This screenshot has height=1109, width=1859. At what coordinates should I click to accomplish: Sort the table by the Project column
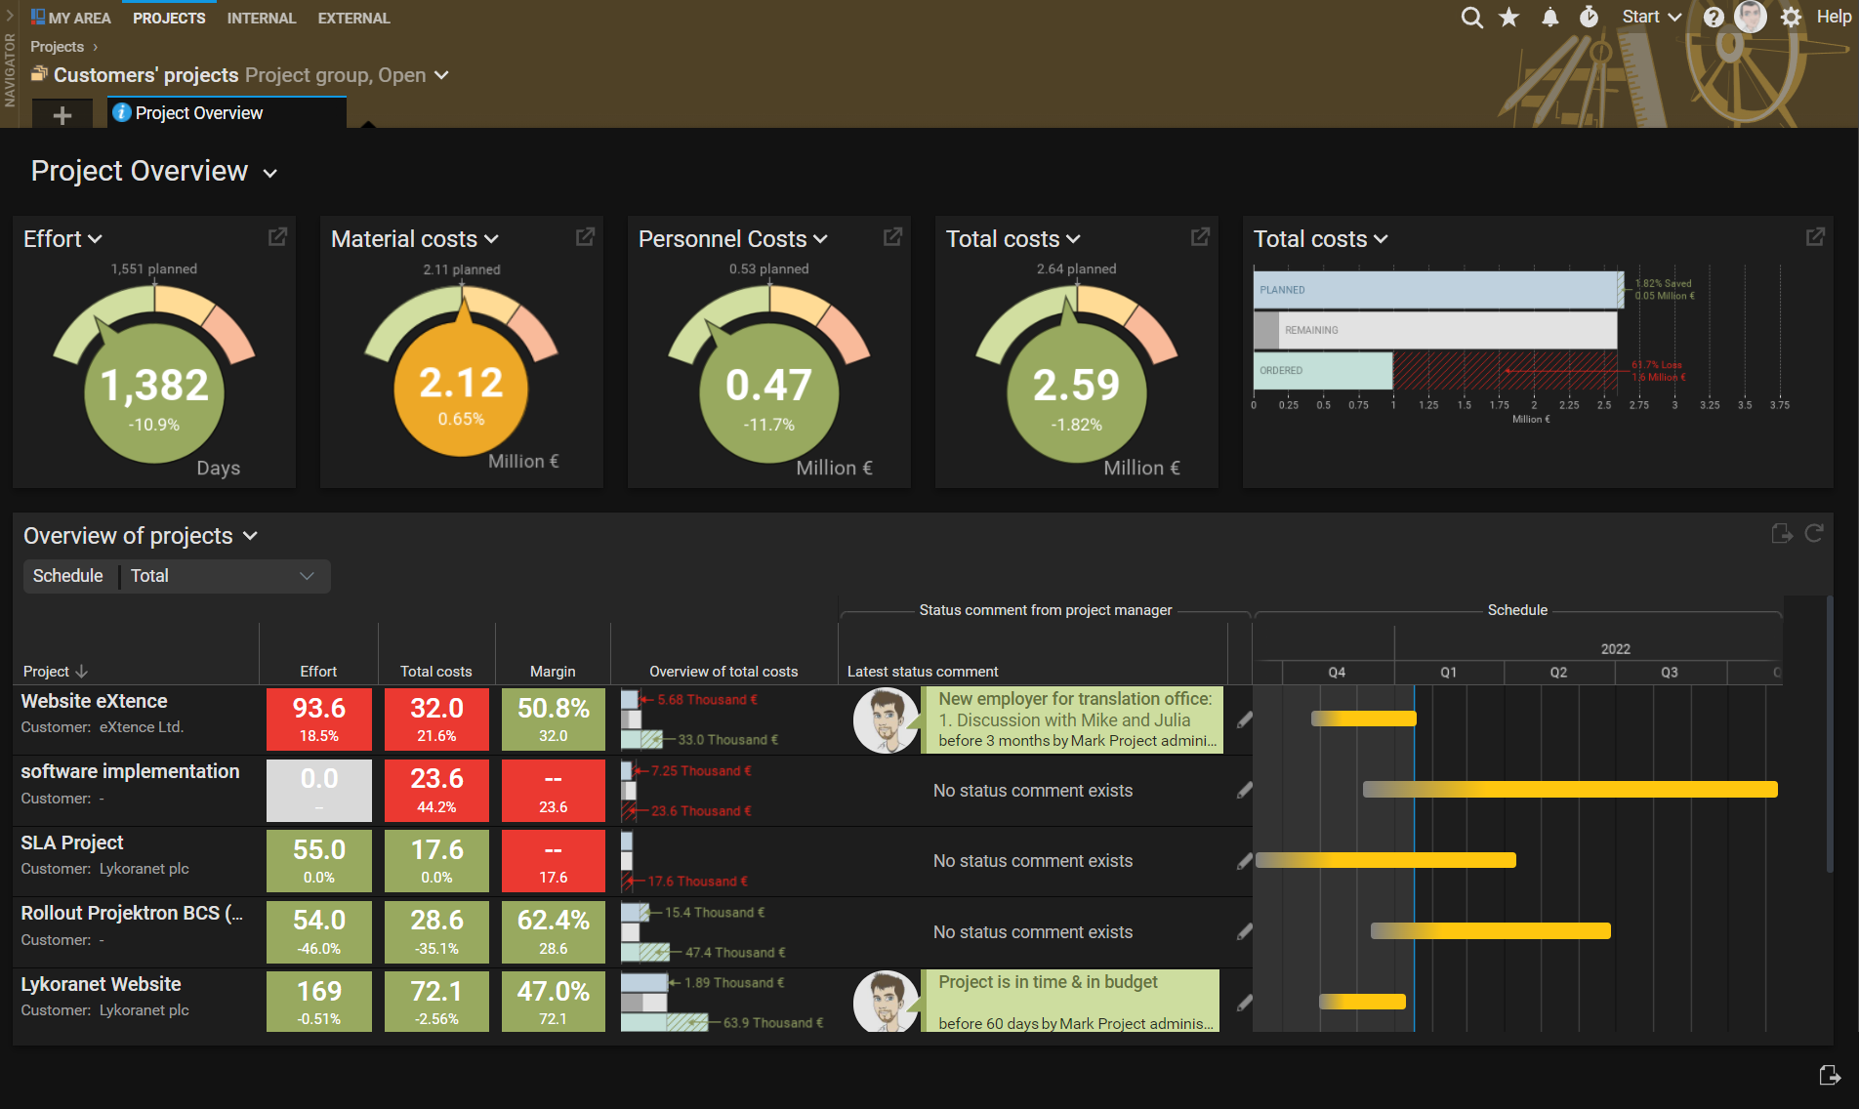[55, 671]
